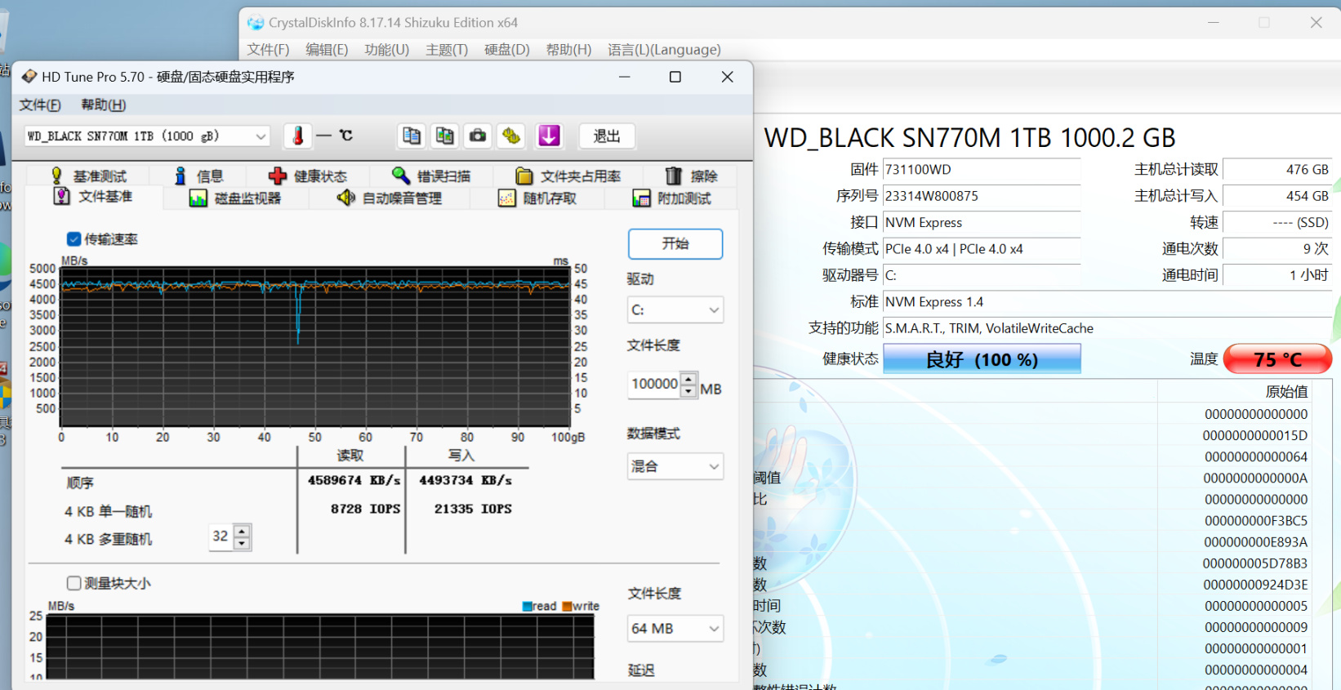Click sequential read result 4589674 KB/s
Image resolution: width=1341 pixels, height=690 pixels.
354,480
